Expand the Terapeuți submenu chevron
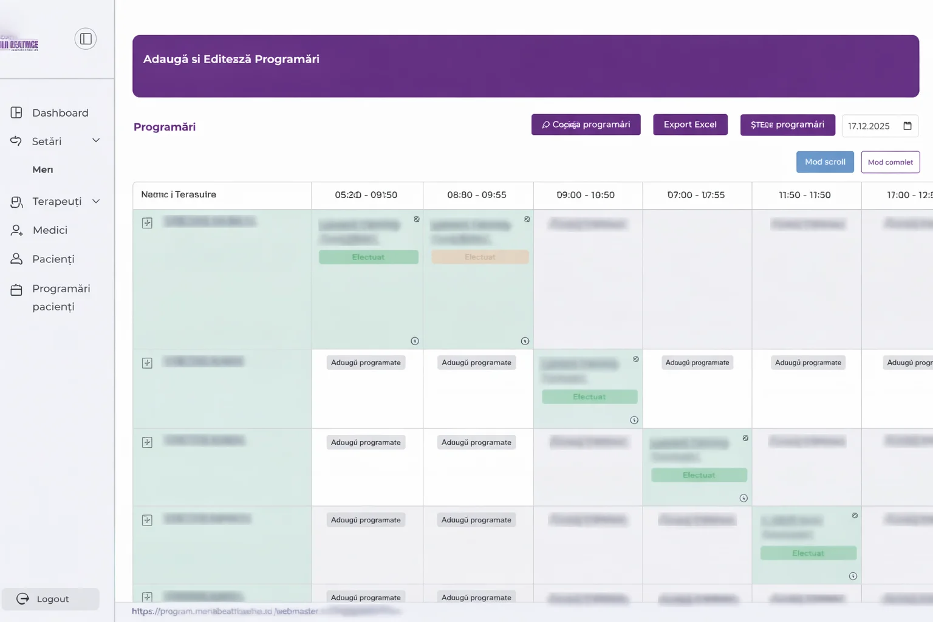Image resolution: width=933 pixels, height=622 pixels. click(96, 202)
